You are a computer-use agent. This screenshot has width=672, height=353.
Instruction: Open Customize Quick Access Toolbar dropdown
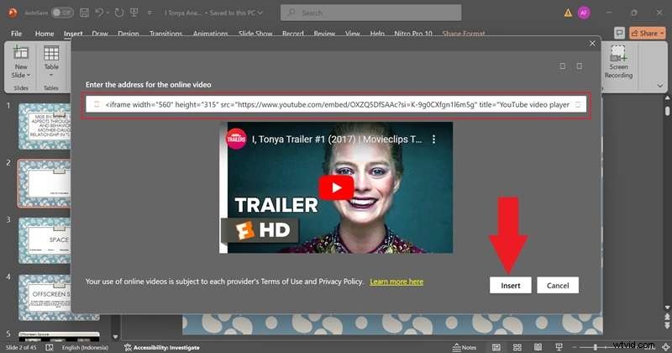(x=150, y=13)
